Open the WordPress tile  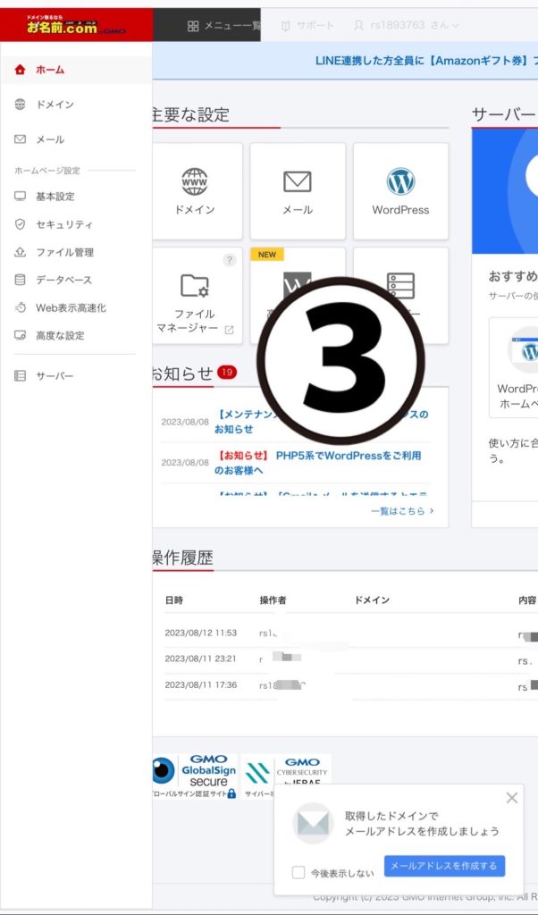click(400, 190)
